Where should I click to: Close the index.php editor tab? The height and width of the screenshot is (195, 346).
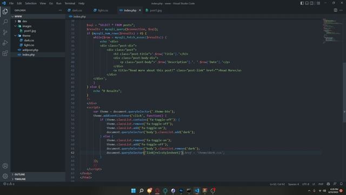point(140,10)
